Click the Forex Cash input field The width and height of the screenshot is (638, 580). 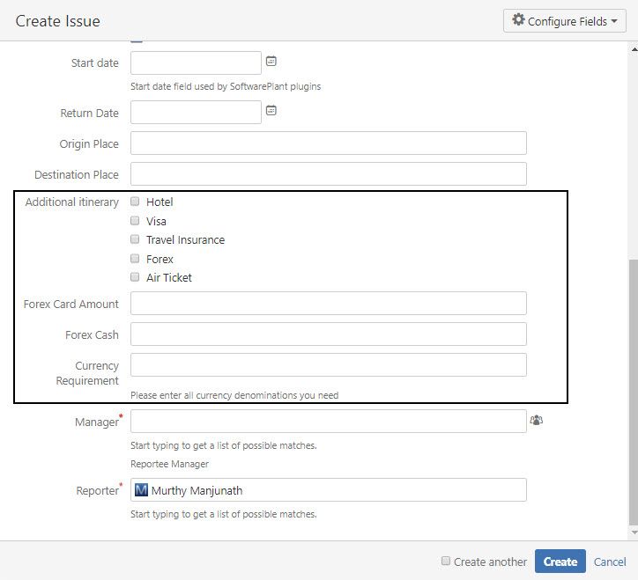tap(329, 334)
